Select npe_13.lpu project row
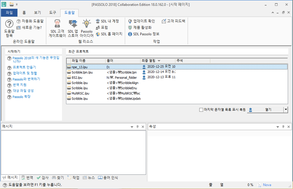293x189 pixels. coord(177,67)
